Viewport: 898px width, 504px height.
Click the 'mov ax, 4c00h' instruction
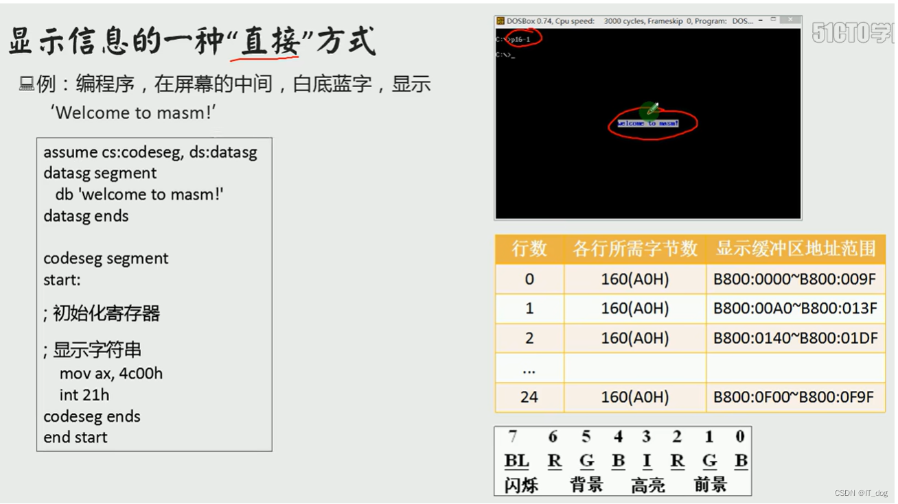pos(111,374)
